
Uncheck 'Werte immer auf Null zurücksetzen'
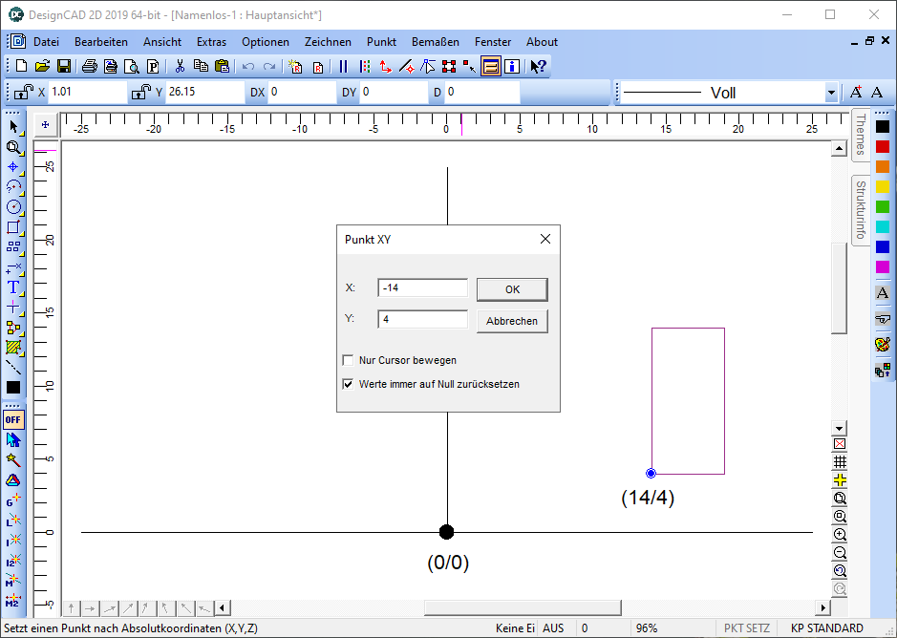[x=349, y=385]
